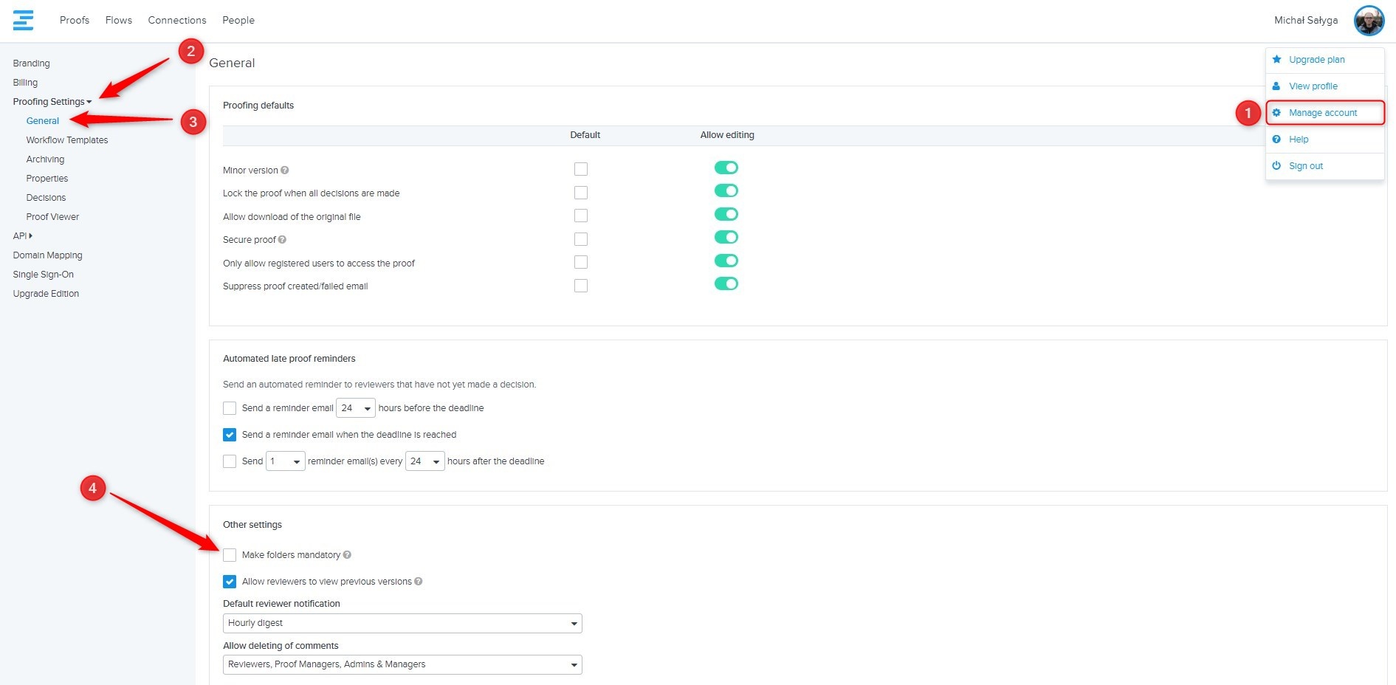The width and height of the screenshot is (1396, 685).
Task: Click the Sign out power icon
Action: (x=1276, y=166)
